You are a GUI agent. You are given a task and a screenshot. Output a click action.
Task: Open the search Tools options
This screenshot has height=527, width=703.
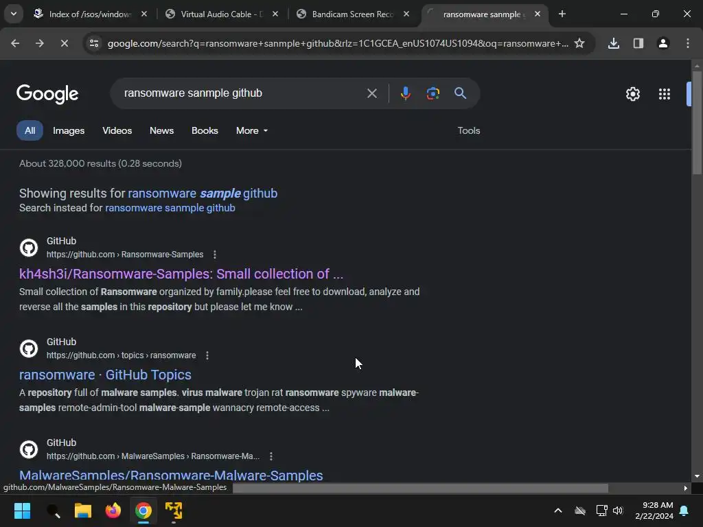point(468,130)
